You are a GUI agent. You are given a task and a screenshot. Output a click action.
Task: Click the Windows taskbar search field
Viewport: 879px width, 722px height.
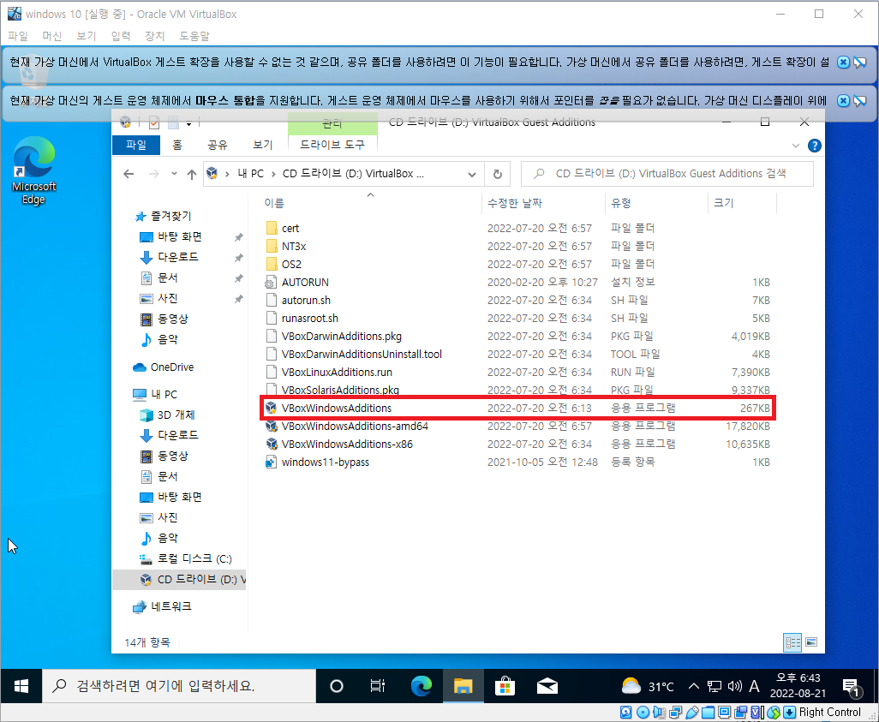179,686
